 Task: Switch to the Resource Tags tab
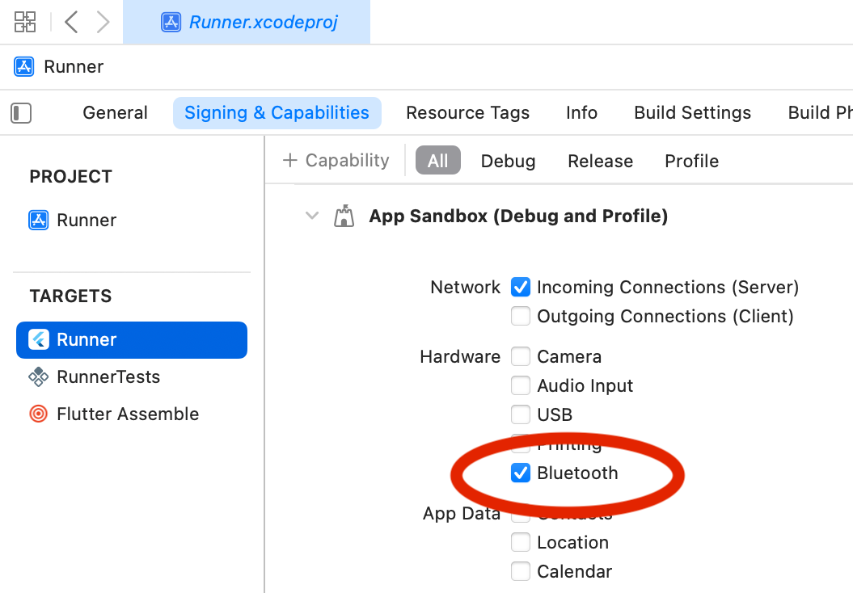click(x=468, y=113)
